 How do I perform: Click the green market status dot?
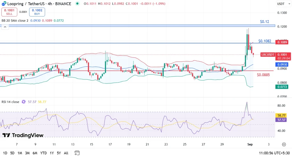[x=77, y=4]
